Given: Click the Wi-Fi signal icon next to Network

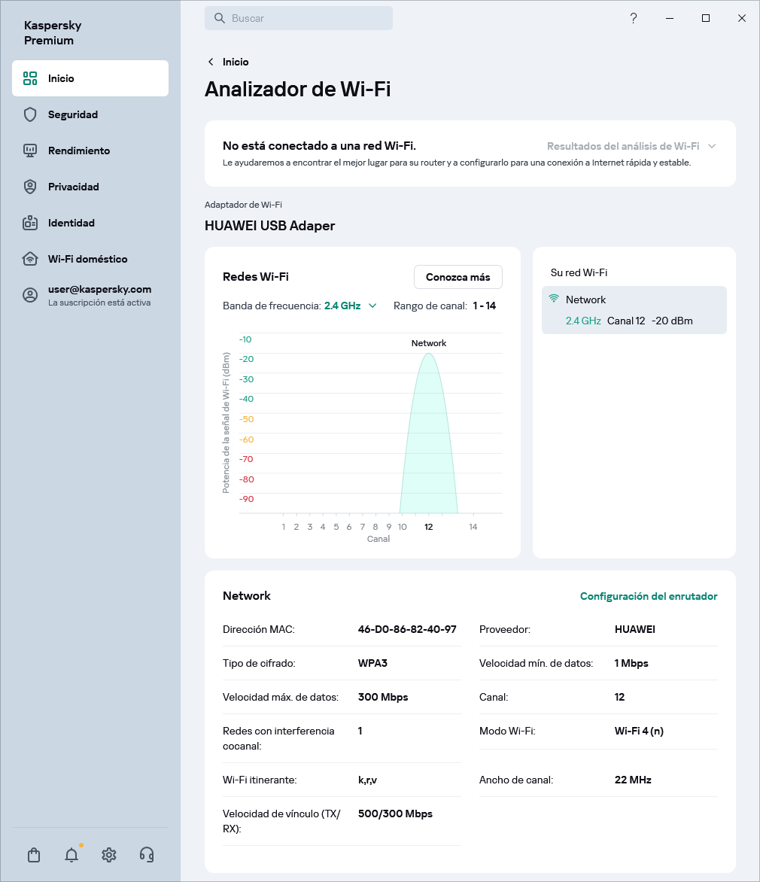Looking at the screenshot, I should [555, 299].
